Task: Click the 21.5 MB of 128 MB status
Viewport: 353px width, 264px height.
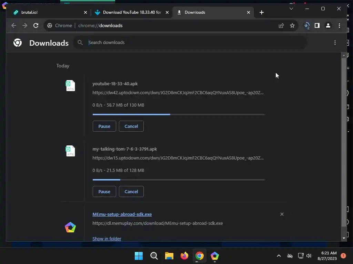Action: tap(125, 170)
